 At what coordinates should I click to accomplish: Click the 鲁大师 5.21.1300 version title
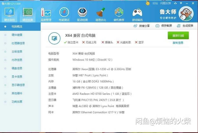click(11, 4)
